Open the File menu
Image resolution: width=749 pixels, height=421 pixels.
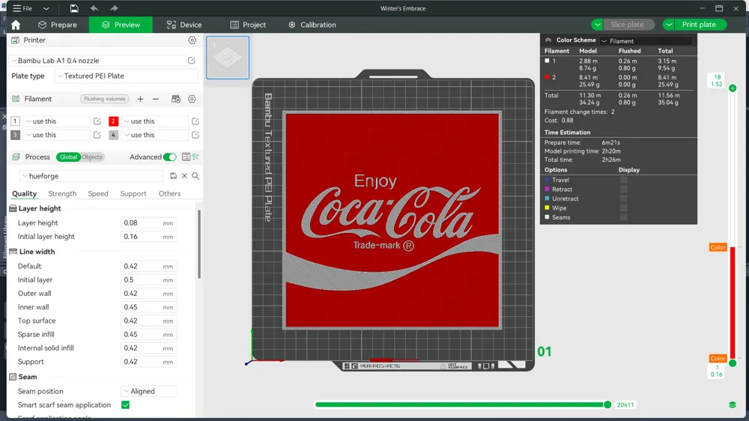click(22, 8)
